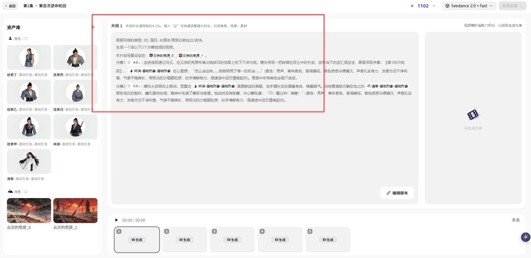Select the 清寒 character thumbnail
This screenshot has height=258, width=531.
point(29,162)
